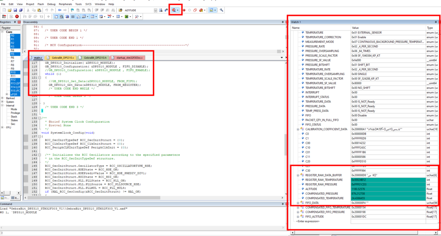Click the Reset CPU (RST) icon
Image resolution: width=441 pixels, height=236 pixels.
coord(4,17)
